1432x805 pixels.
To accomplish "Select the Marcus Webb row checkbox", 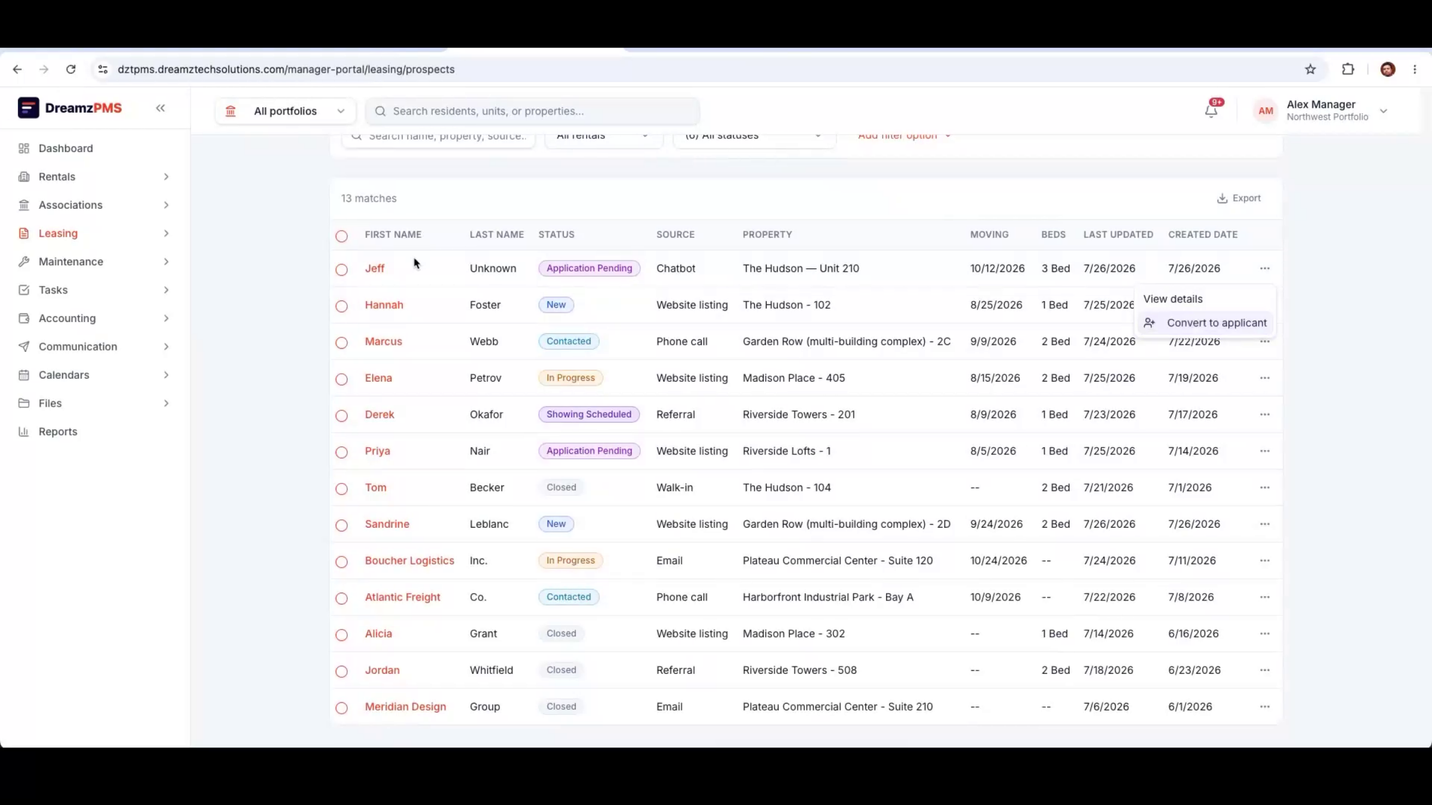I will click(341, 342).
